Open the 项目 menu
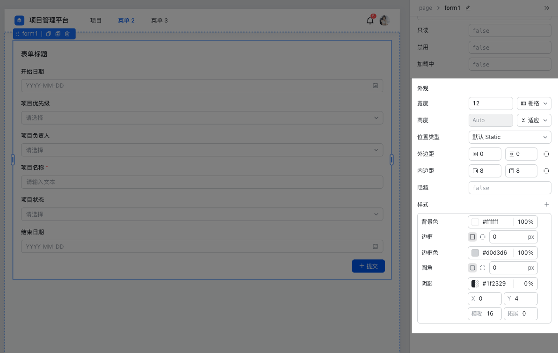 point(96,21)
